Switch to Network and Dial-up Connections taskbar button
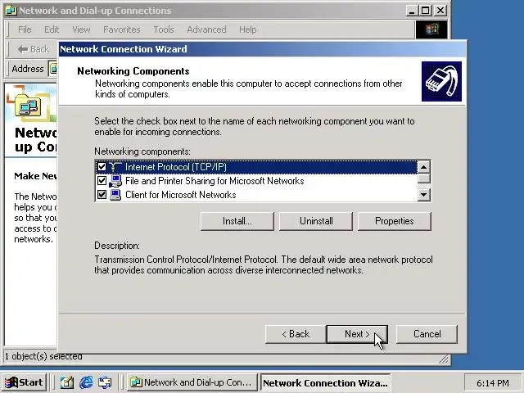The image size is (524, 393). click(192, 382)
